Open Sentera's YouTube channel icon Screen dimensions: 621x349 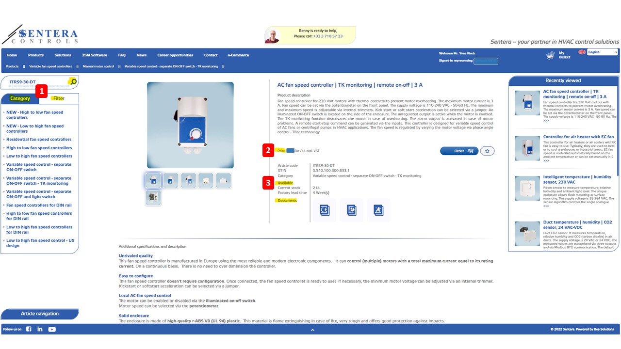52,329
